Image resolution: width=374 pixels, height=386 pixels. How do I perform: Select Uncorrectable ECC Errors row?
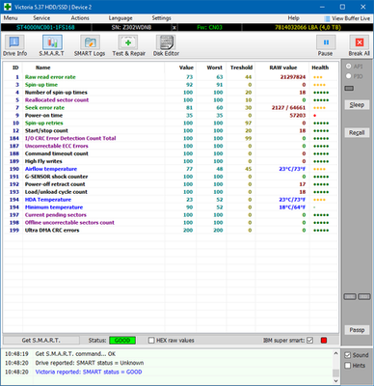[171, 146]
